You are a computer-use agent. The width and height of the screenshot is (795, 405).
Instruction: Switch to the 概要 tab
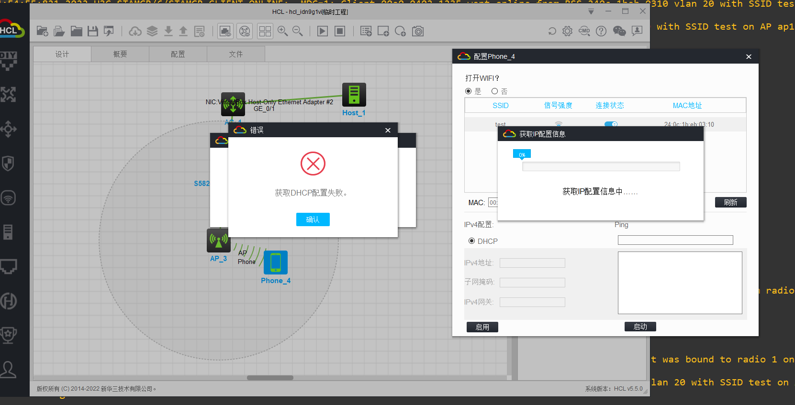pyautogui.click(x=120, y=54)
